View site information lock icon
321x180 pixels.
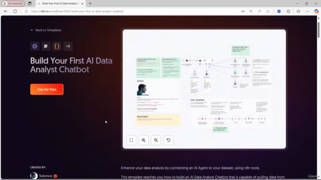tap(26, 11)
